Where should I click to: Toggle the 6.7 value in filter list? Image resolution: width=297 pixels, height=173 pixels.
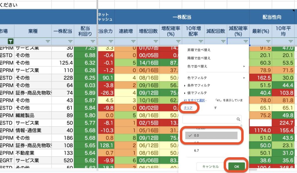point(196,150)
